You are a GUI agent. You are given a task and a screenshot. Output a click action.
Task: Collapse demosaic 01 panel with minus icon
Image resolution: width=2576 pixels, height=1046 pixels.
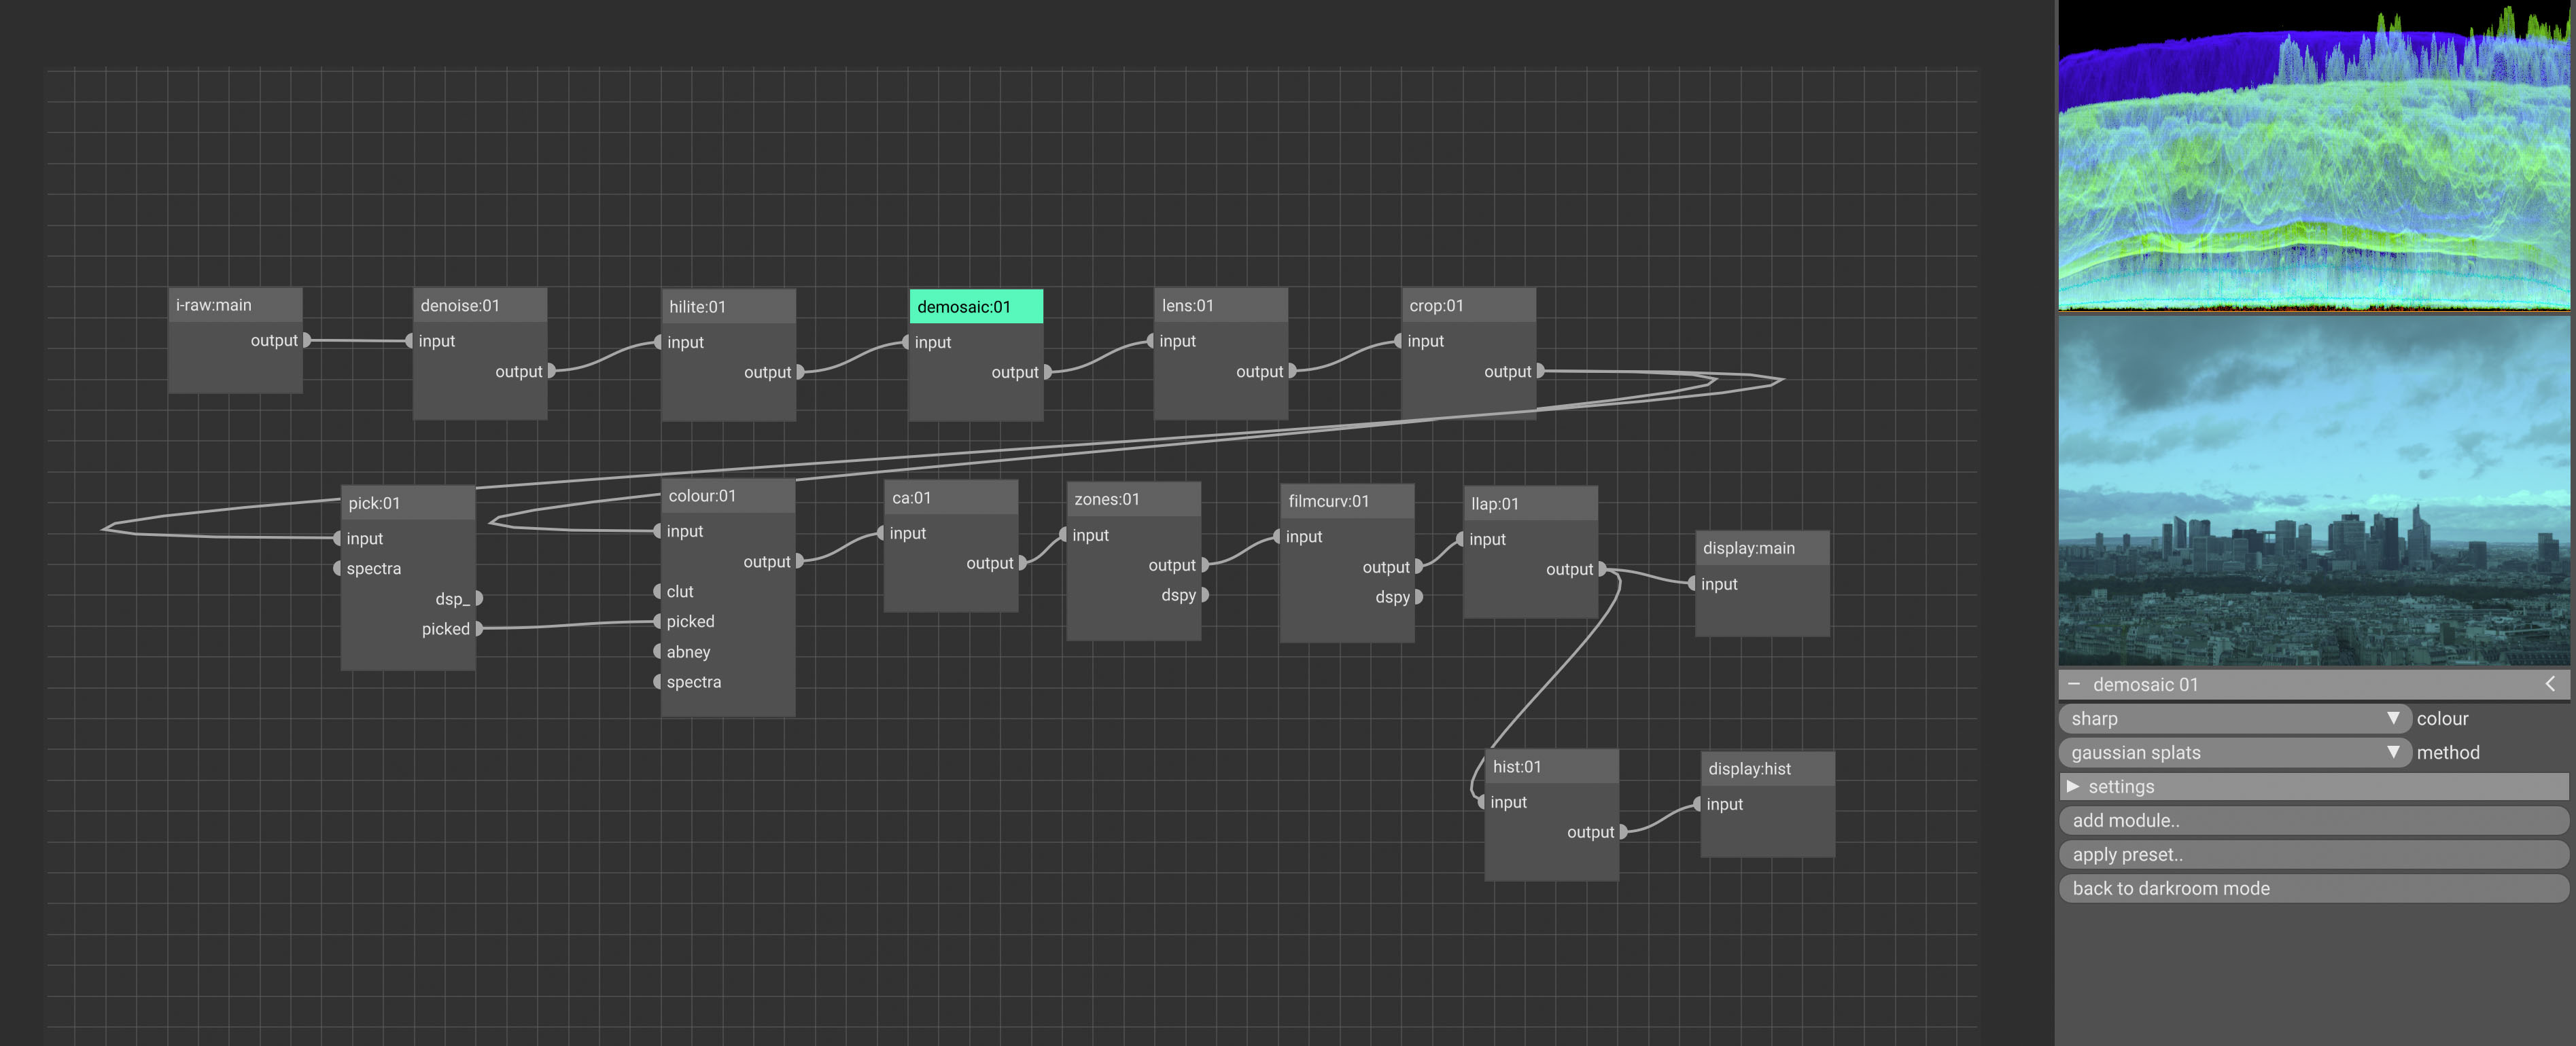tap(2074, 685)
